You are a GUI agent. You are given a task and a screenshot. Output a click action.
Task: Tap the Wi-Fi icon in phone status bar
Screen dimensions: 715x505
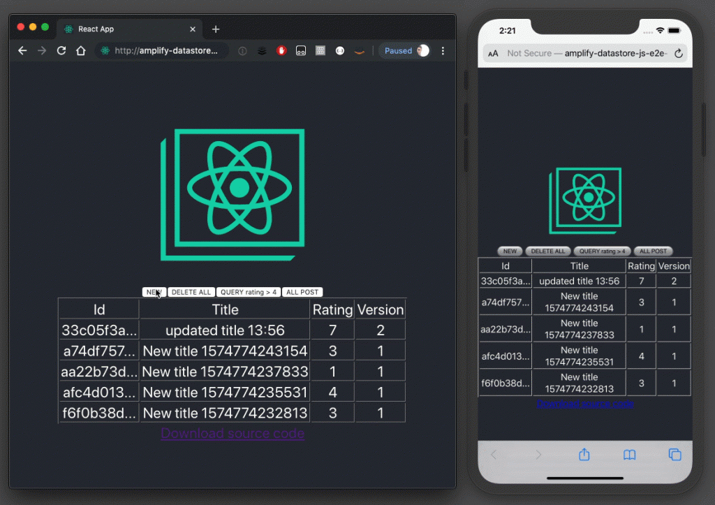[x=660, y=31]
